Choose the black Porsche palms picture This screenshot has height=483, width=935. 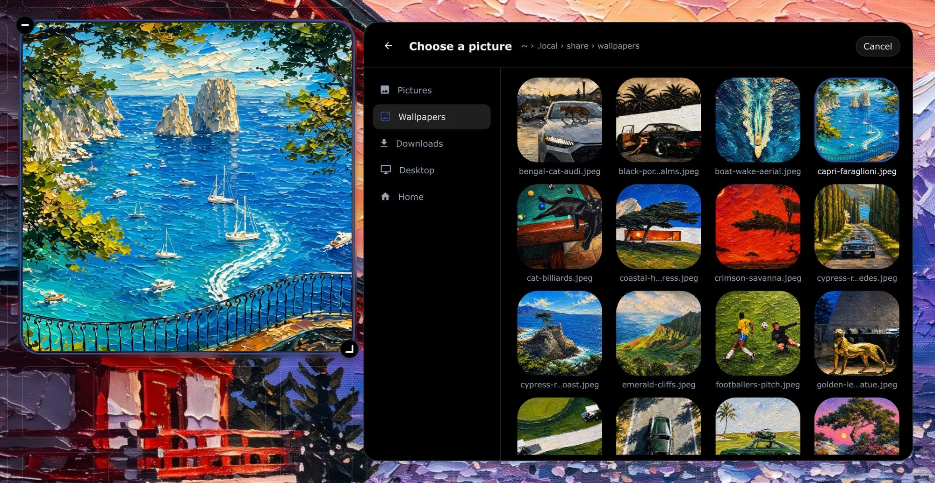point(659,120)
